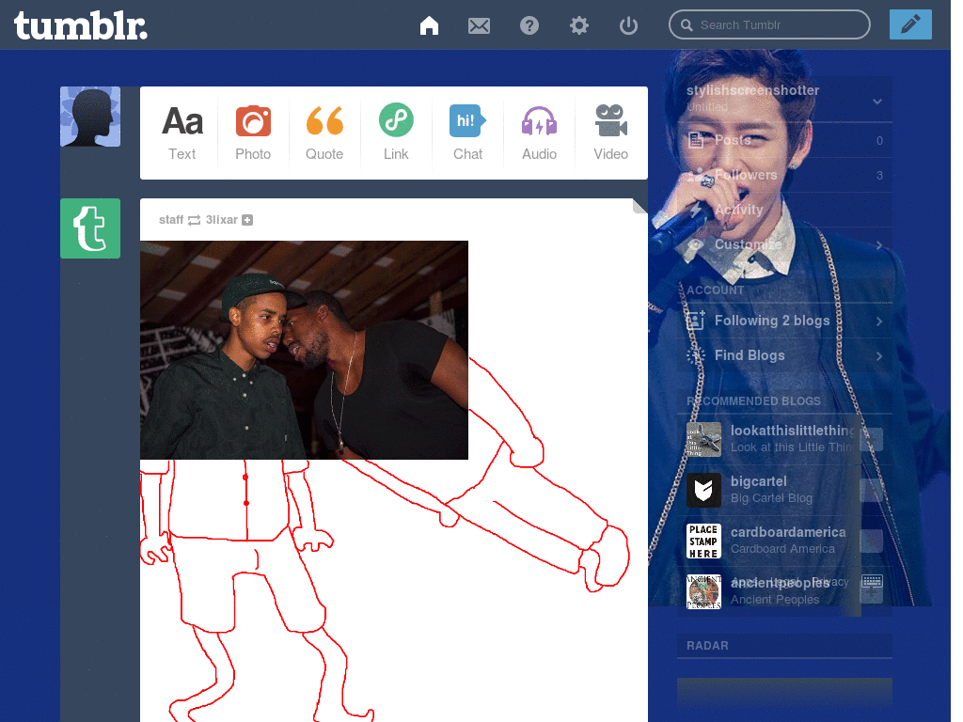
Task: Click the Following 2 blogs chevron
Action: (x=879, y=322)
